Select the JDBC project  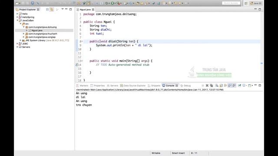(25, 44)
